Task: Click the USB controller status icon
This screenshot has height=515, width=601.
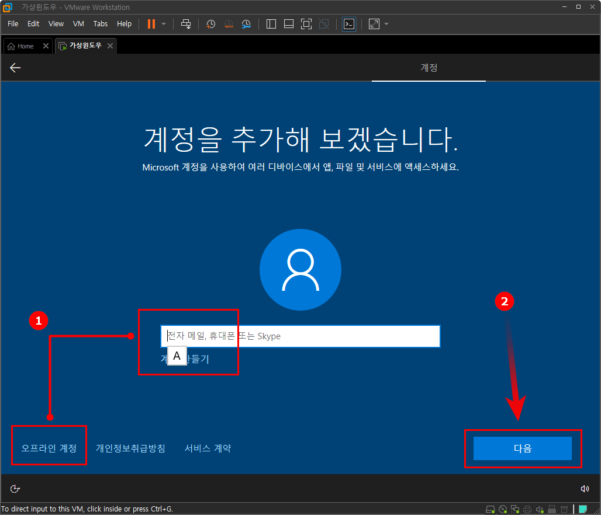Action: pyautogui.click(x=552, y=509)
